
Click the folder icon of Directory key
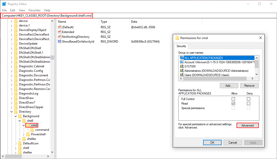[x=16, y=112]
